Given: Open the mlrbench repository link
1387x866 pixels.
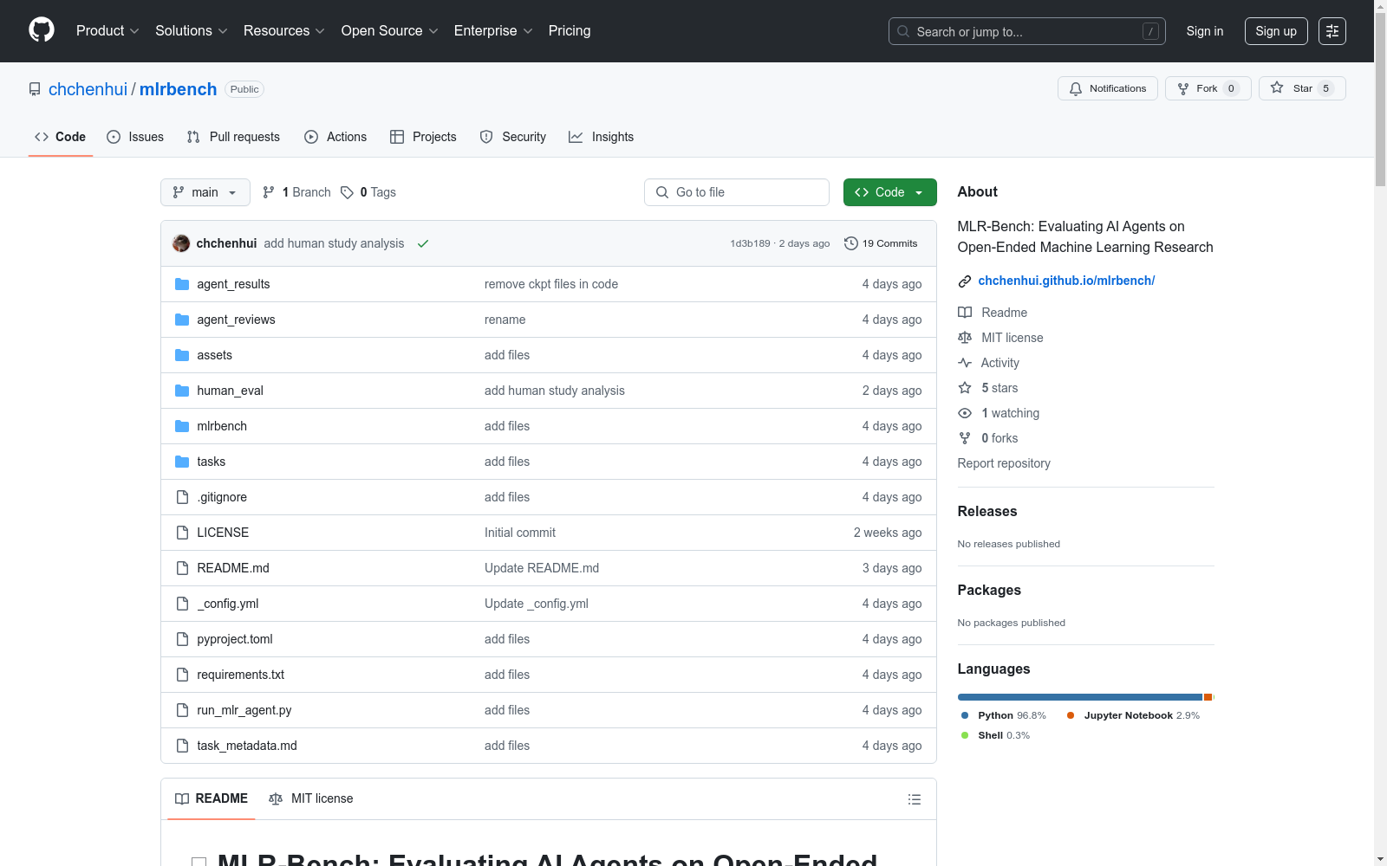Looking at the screenshot, I should point(179,89).
